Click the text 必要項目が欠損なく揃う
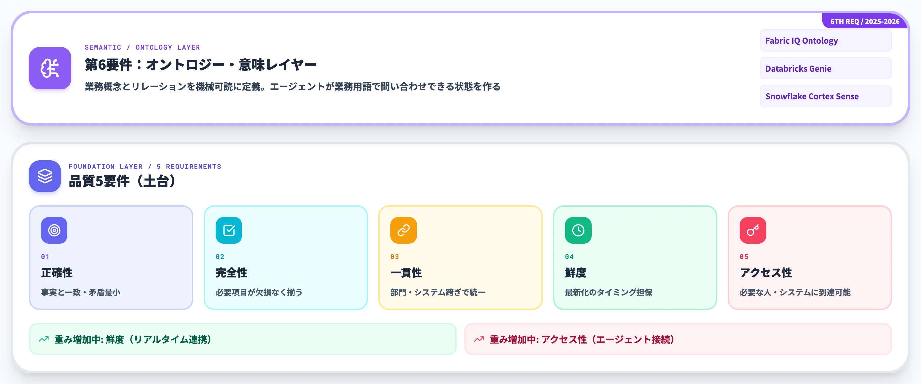 259,292
